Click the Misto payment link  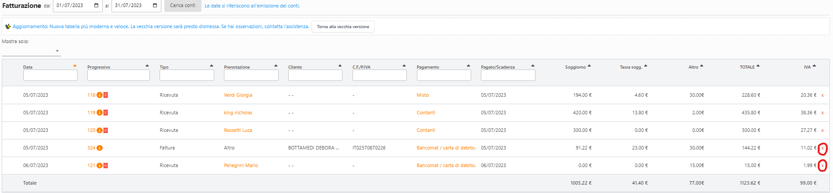[x=423, y=95]
